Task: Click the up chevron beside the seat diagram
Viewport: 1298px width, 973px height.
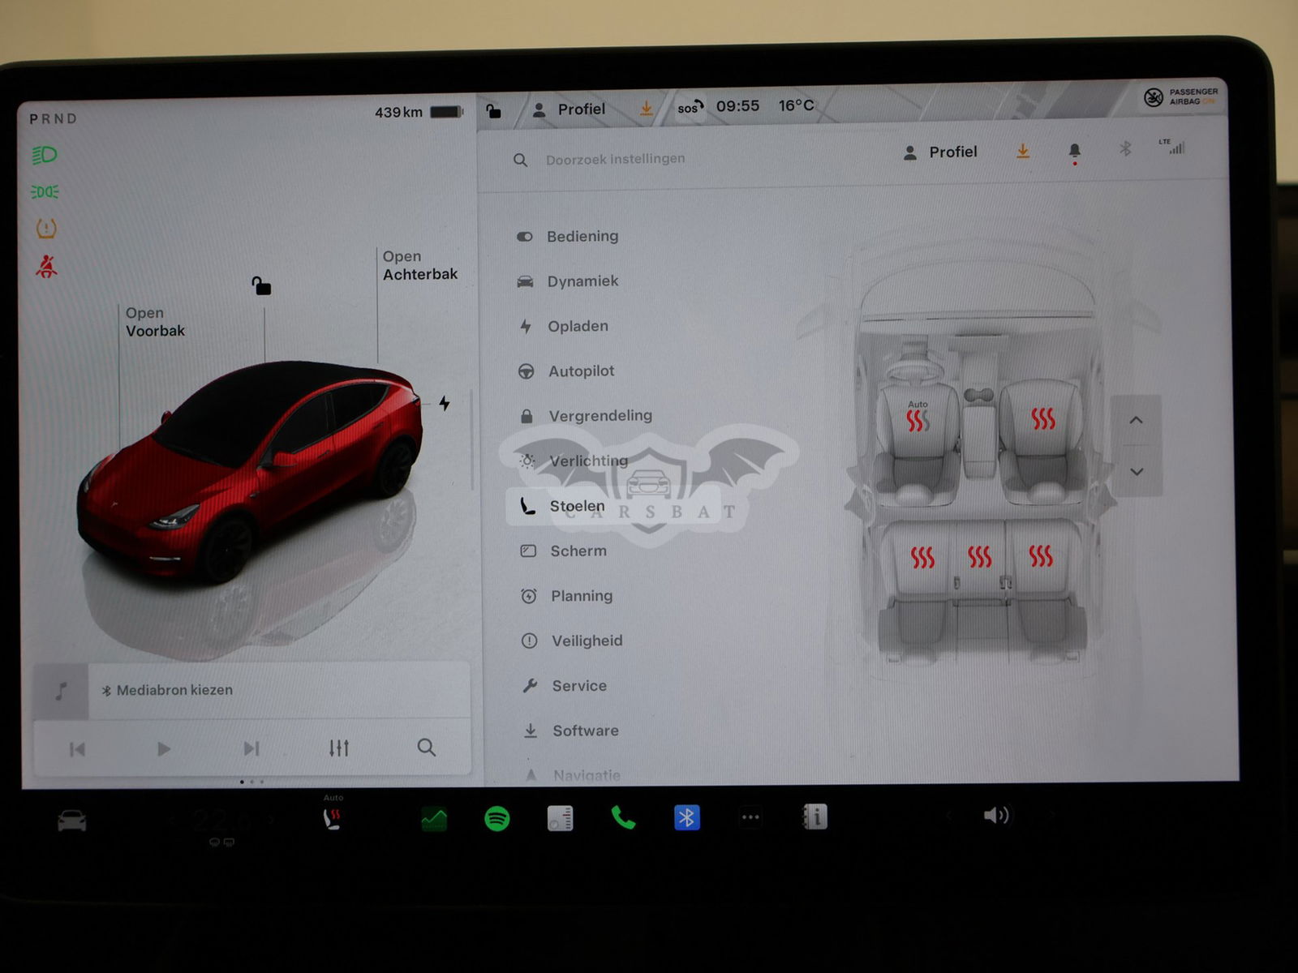Action: click(1137, 420)
